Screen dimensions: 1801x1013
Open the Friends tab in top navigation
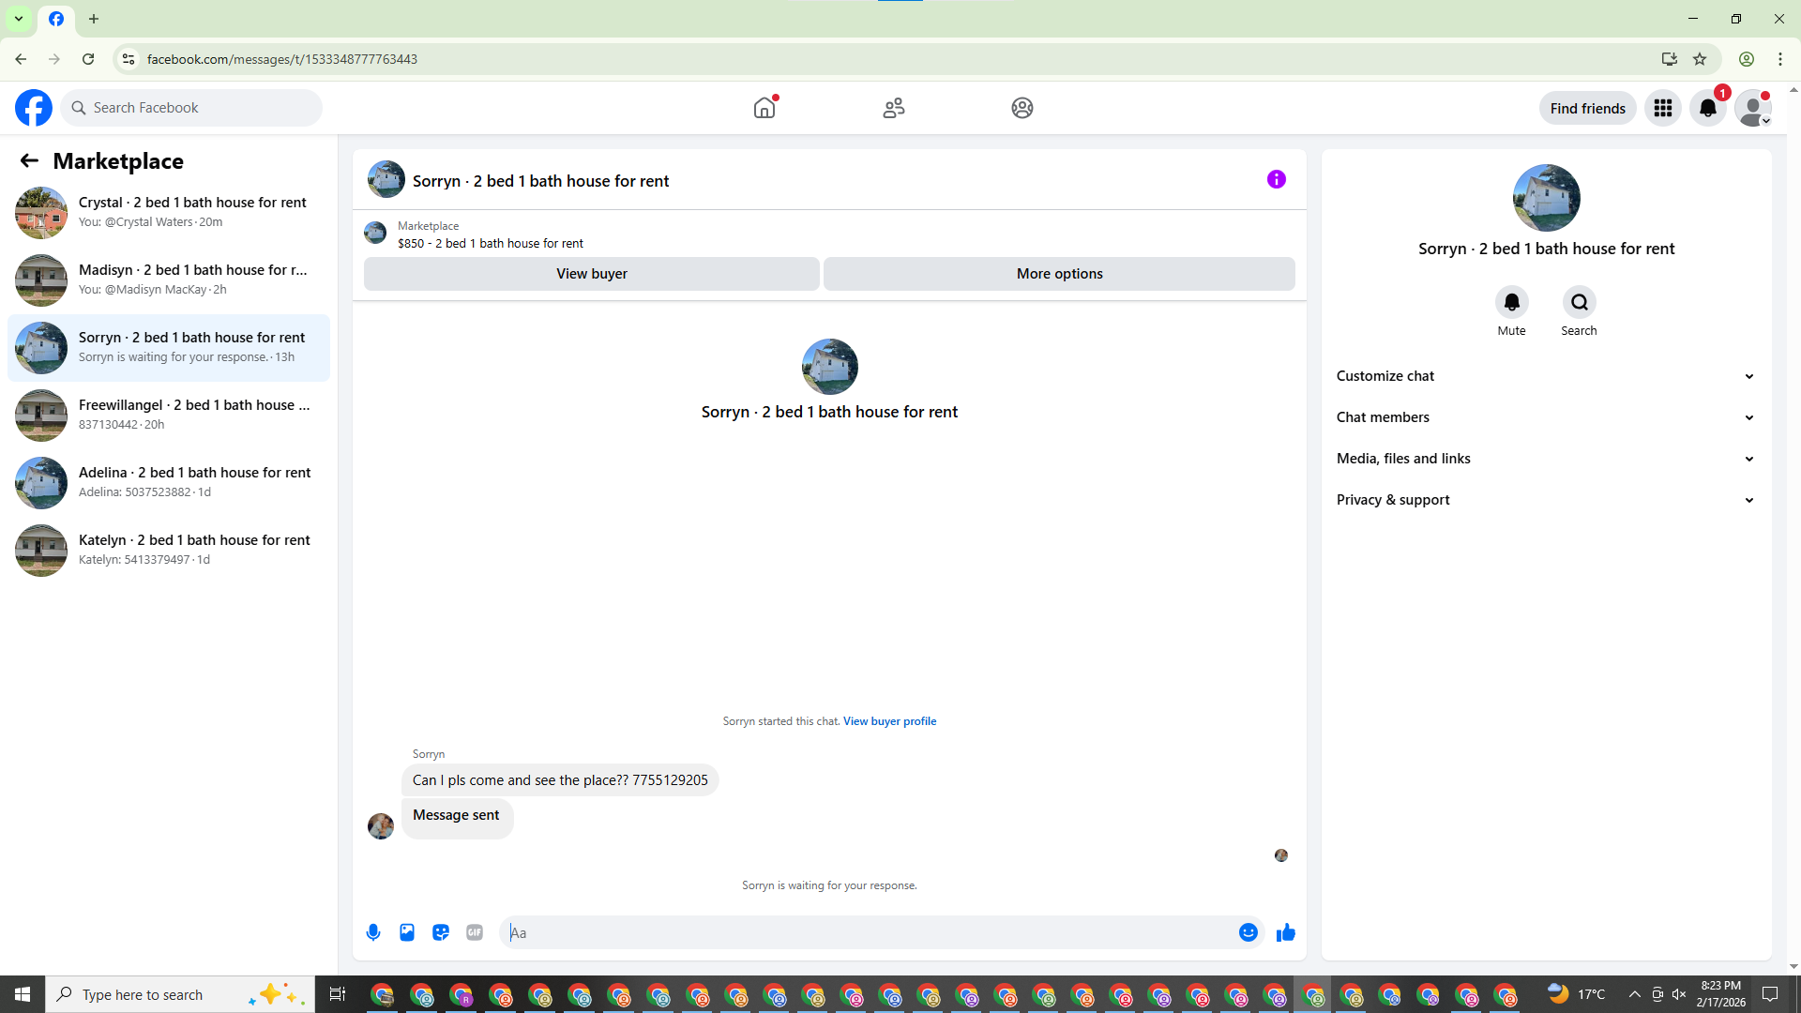[893, 108]
